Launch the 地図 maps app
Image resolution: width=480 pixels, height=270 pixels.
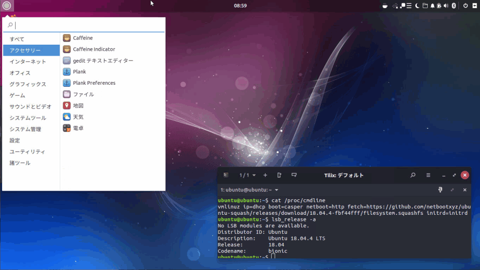click(112, 105)
